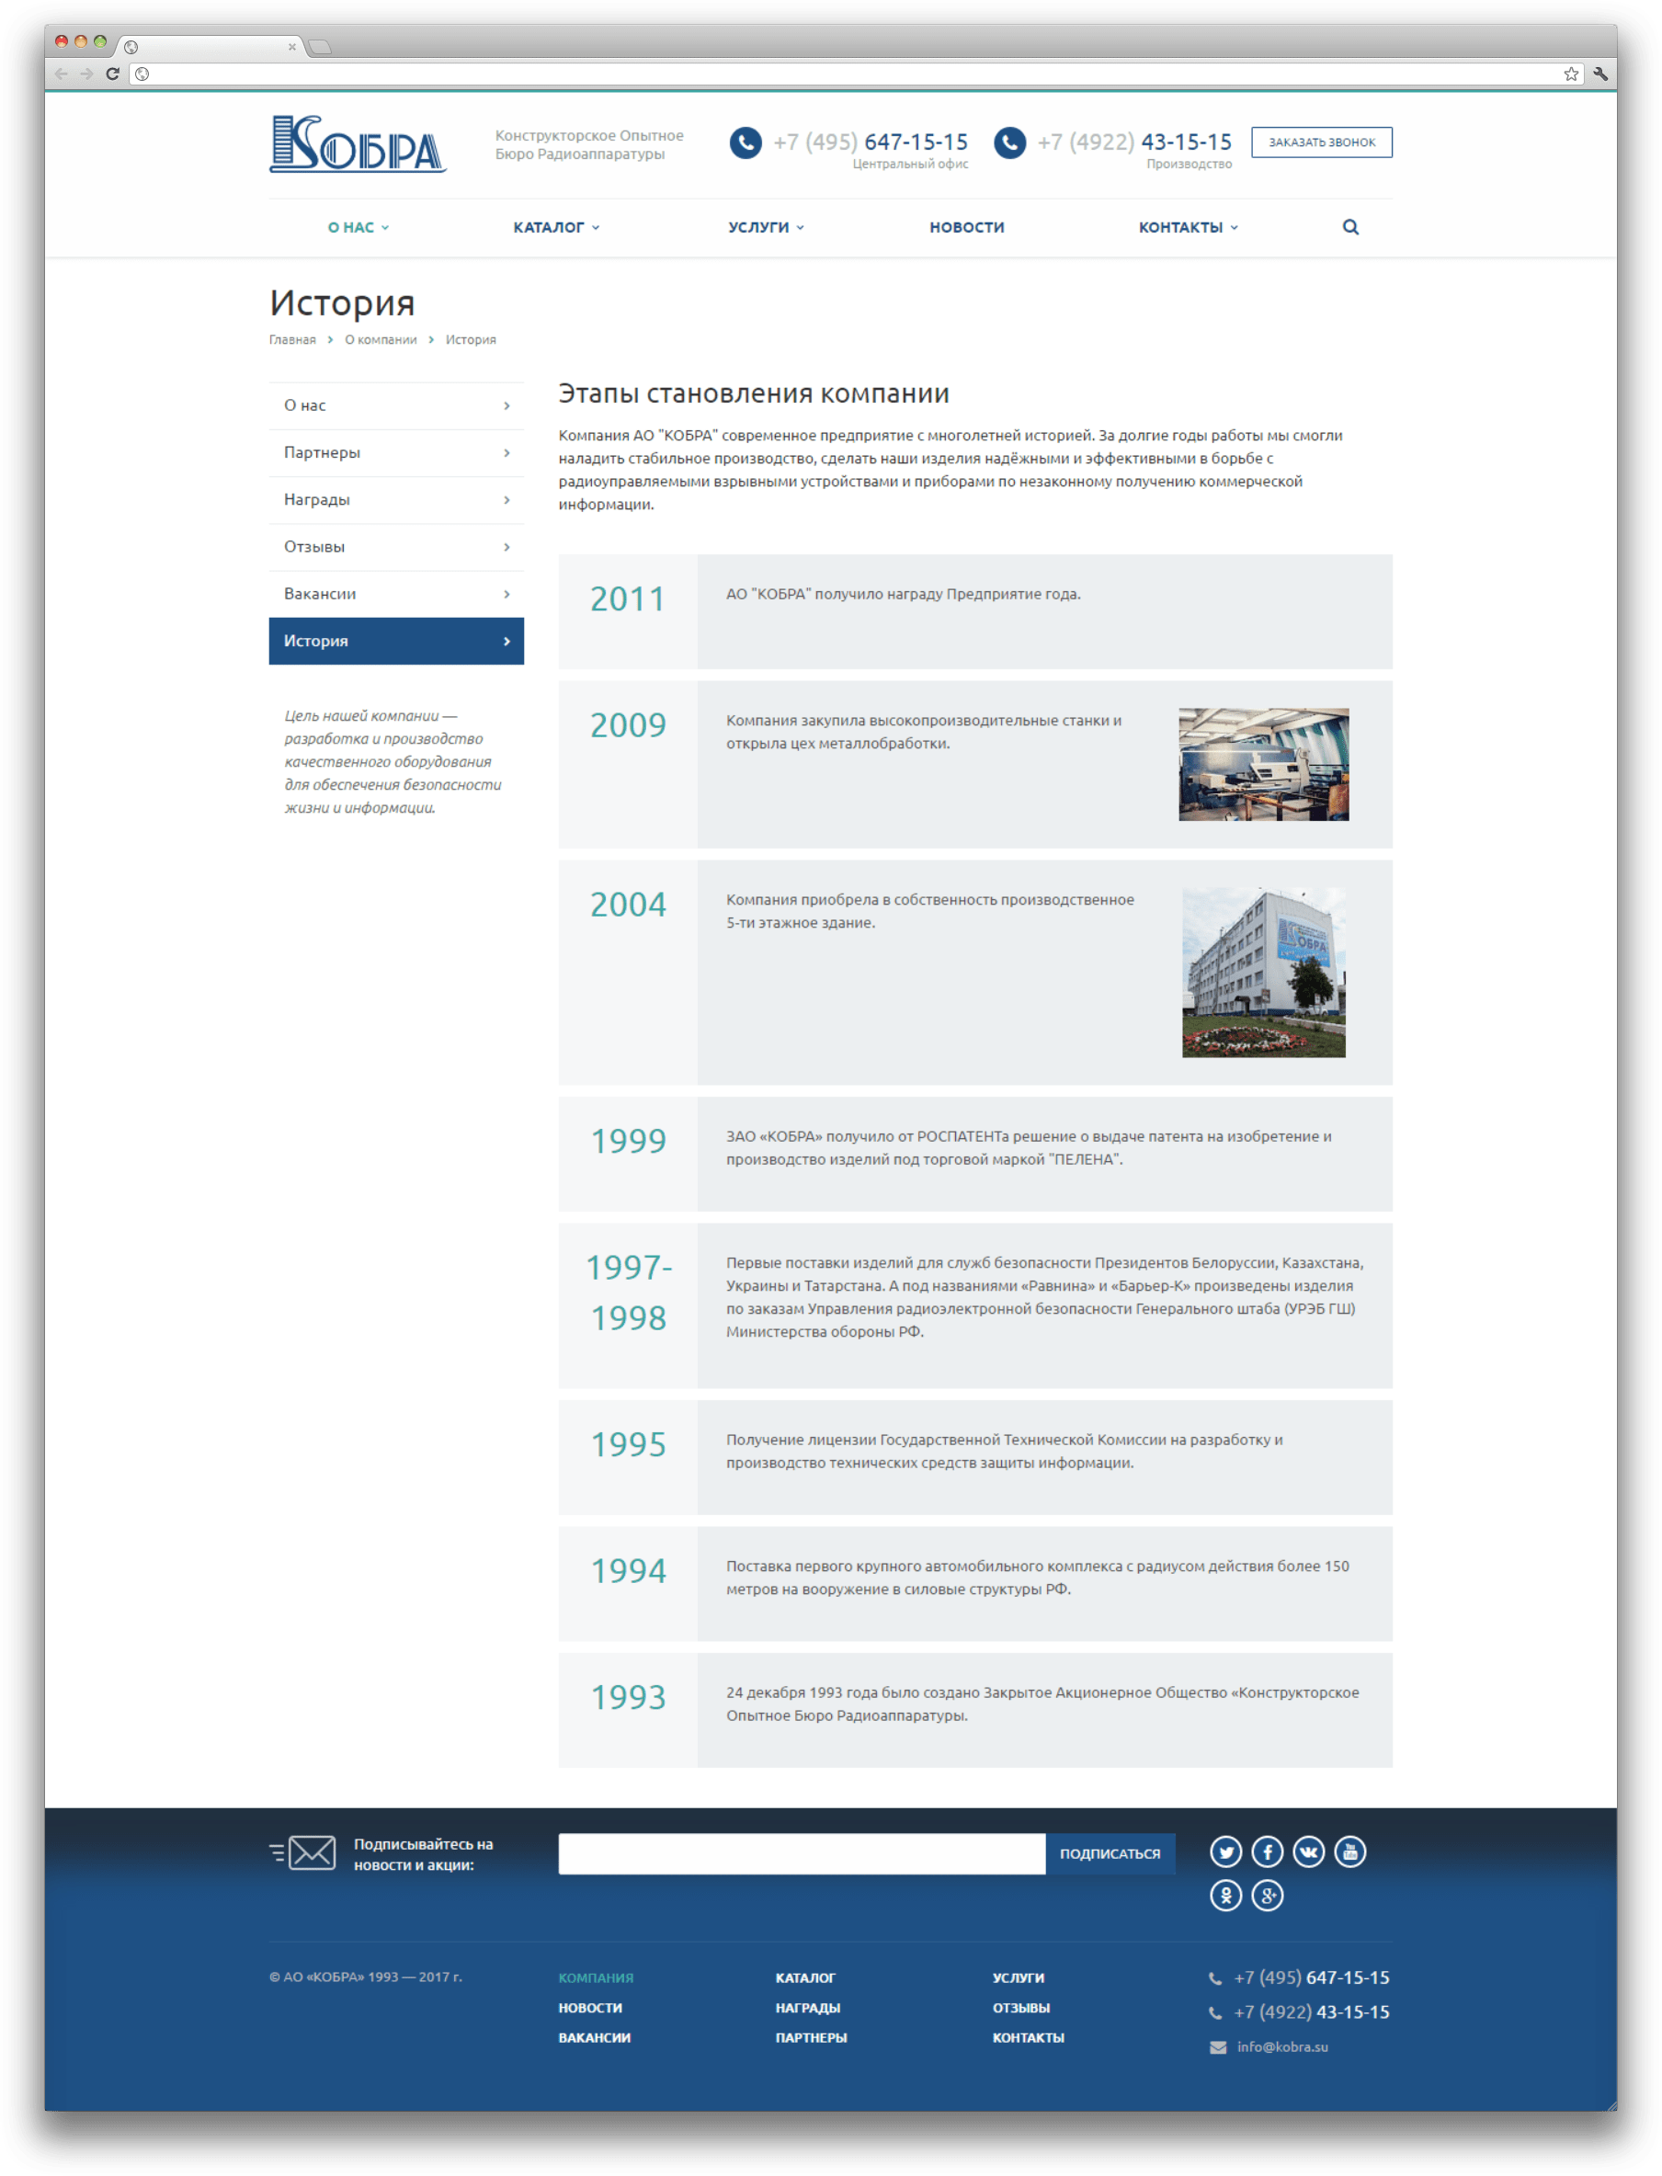1662x2176 pixels.
Task: Open the YouTube channel from the footer
Action: coord(1350,1851)
